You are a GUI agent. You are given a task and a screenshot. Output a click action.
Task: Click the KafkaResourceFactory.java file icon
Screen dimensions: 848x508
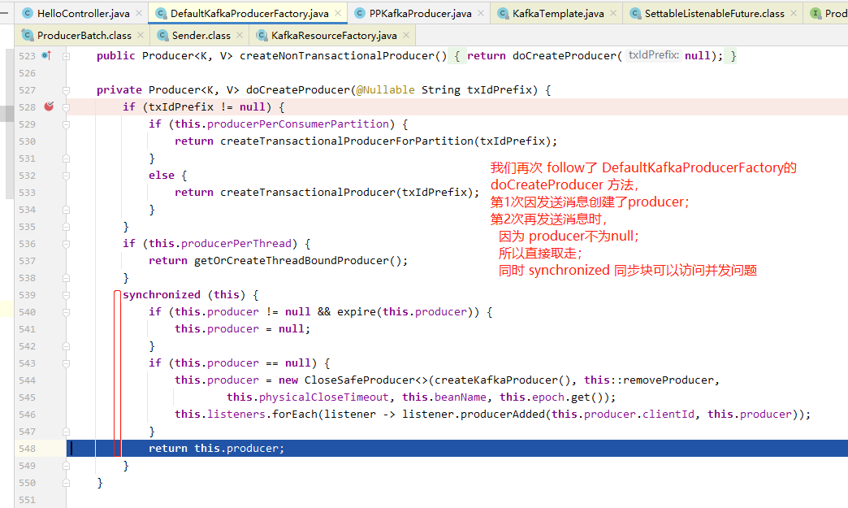262,35
